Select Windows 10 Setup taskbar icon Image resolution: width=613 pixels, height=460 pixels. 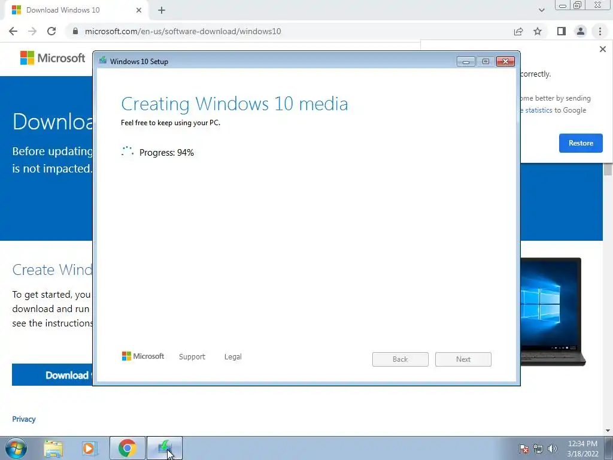coord(165,448)
